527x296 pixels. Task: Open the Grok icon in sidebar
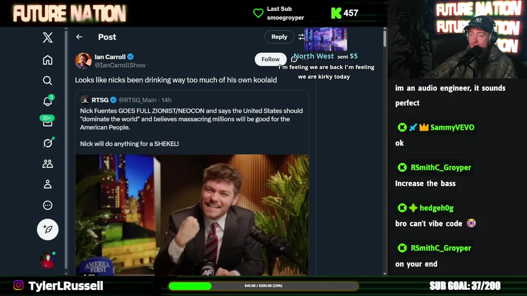(x=48, y=143)
